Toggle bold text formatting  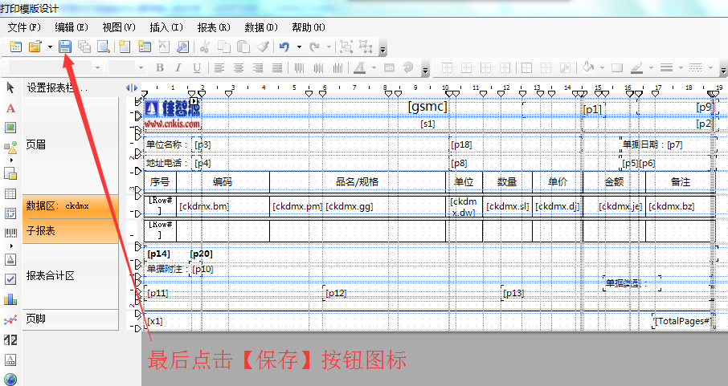(x=159, y=67)
